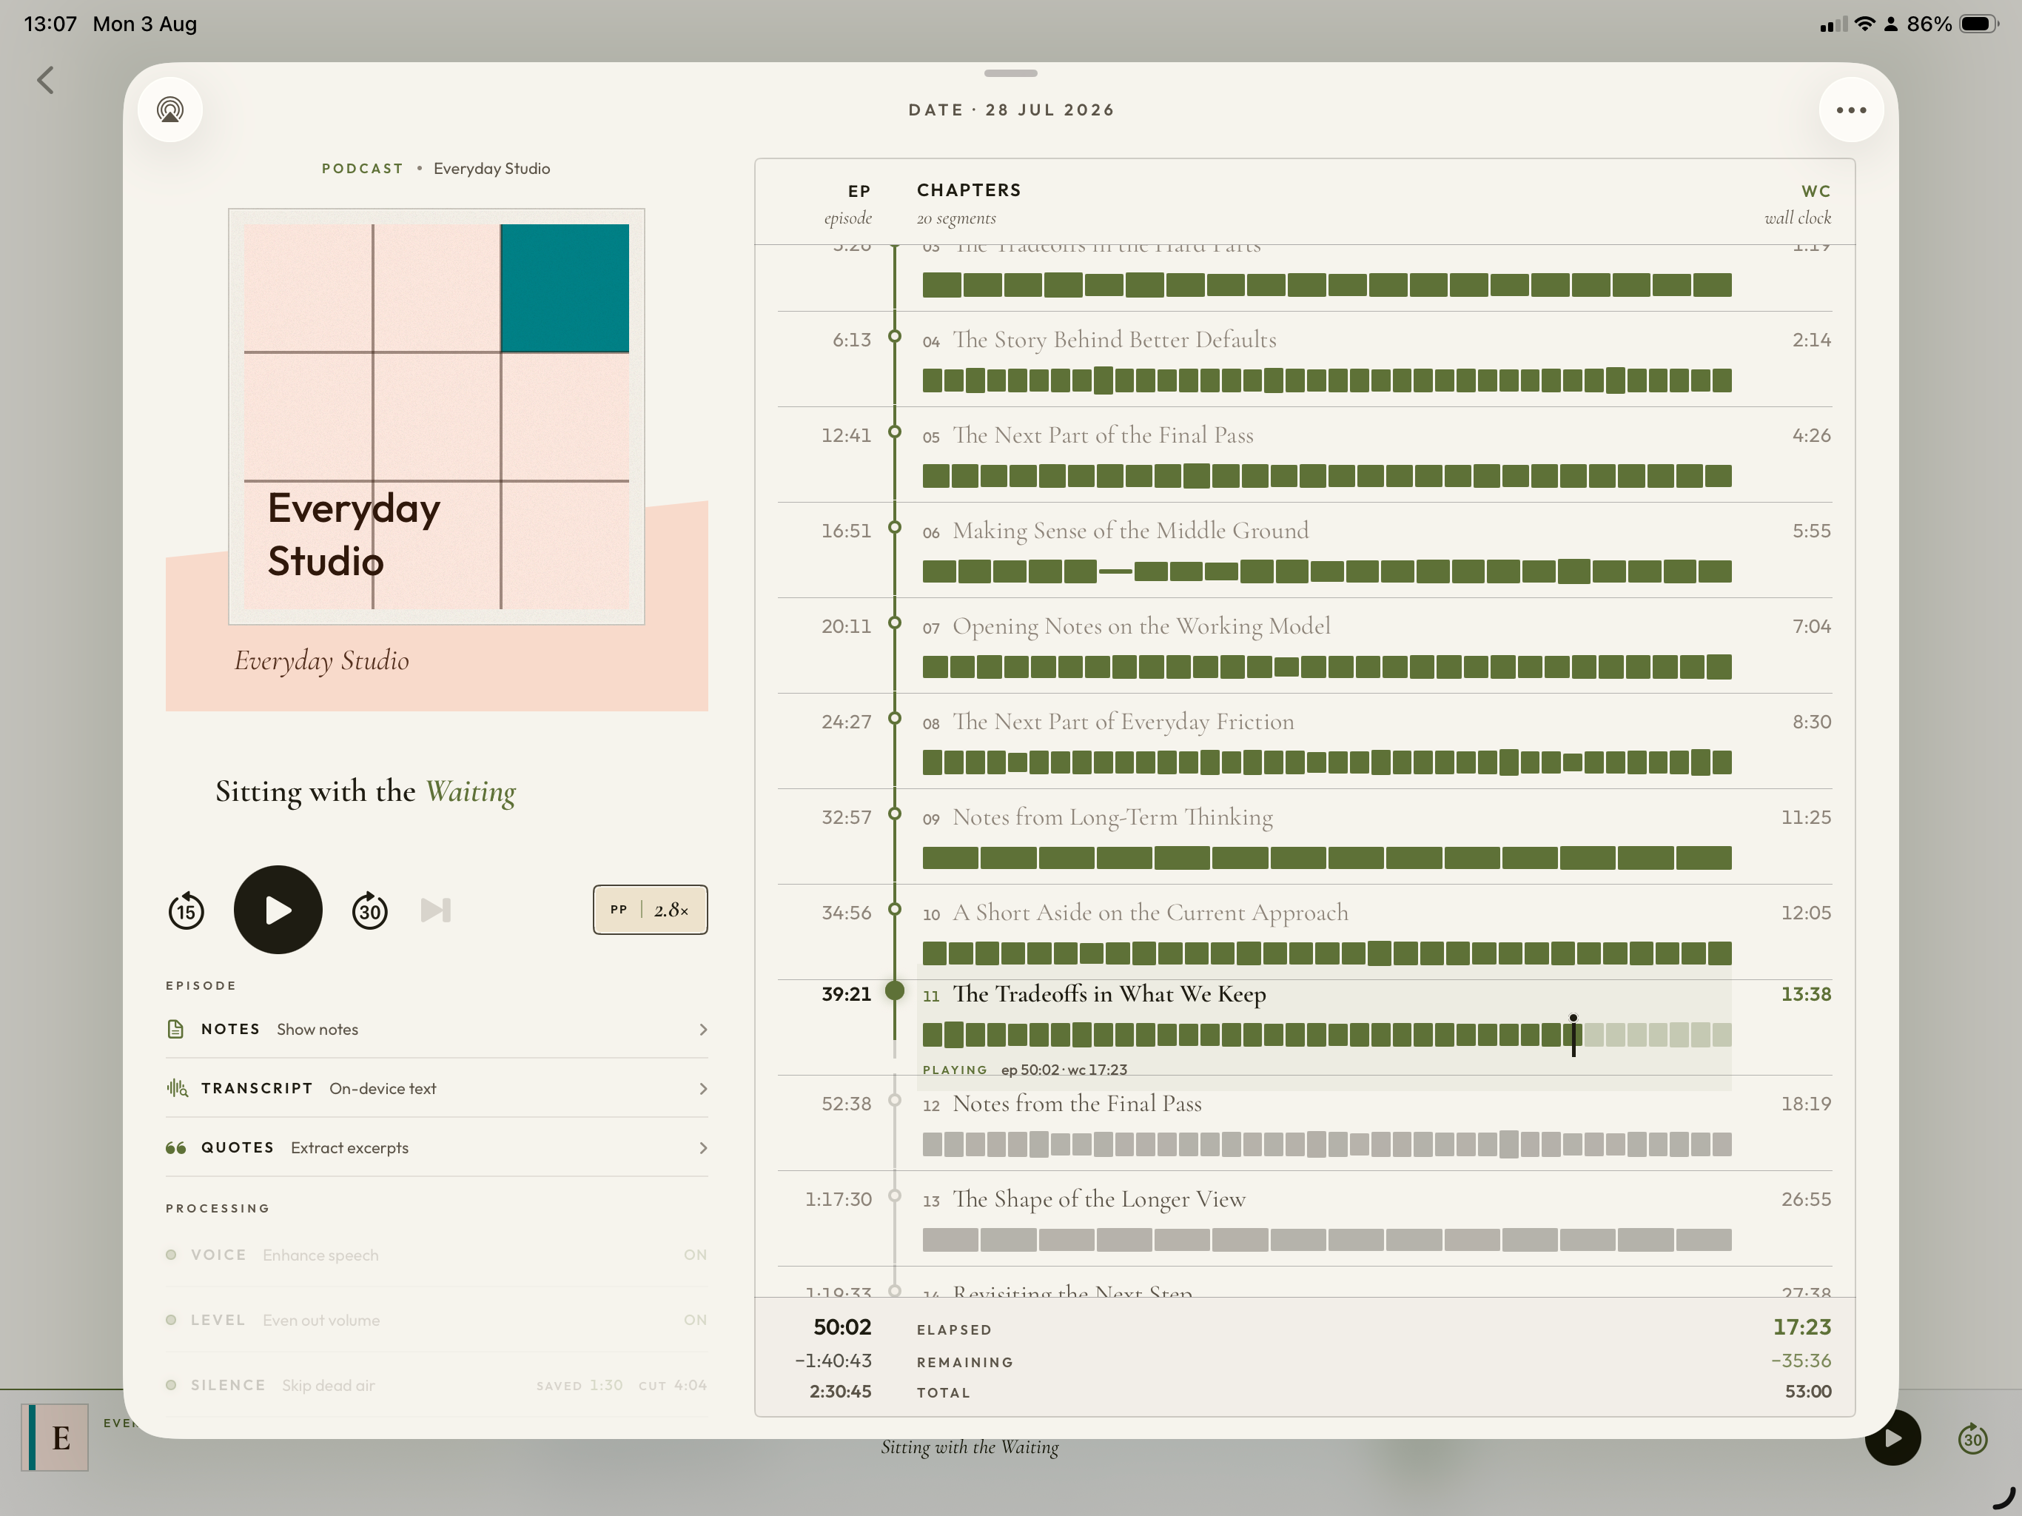The width and height of the screenshot is (2022, 1516).
Task: Tap the episode title Sitting with the Waiting
Action: click(366, 791)
